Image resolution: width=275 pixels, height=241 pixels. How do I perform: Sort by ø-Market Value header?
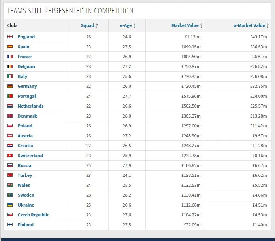tap(251, 25)
